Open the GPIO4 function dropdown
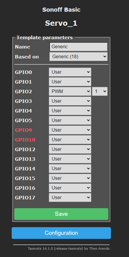 (70, 111)
